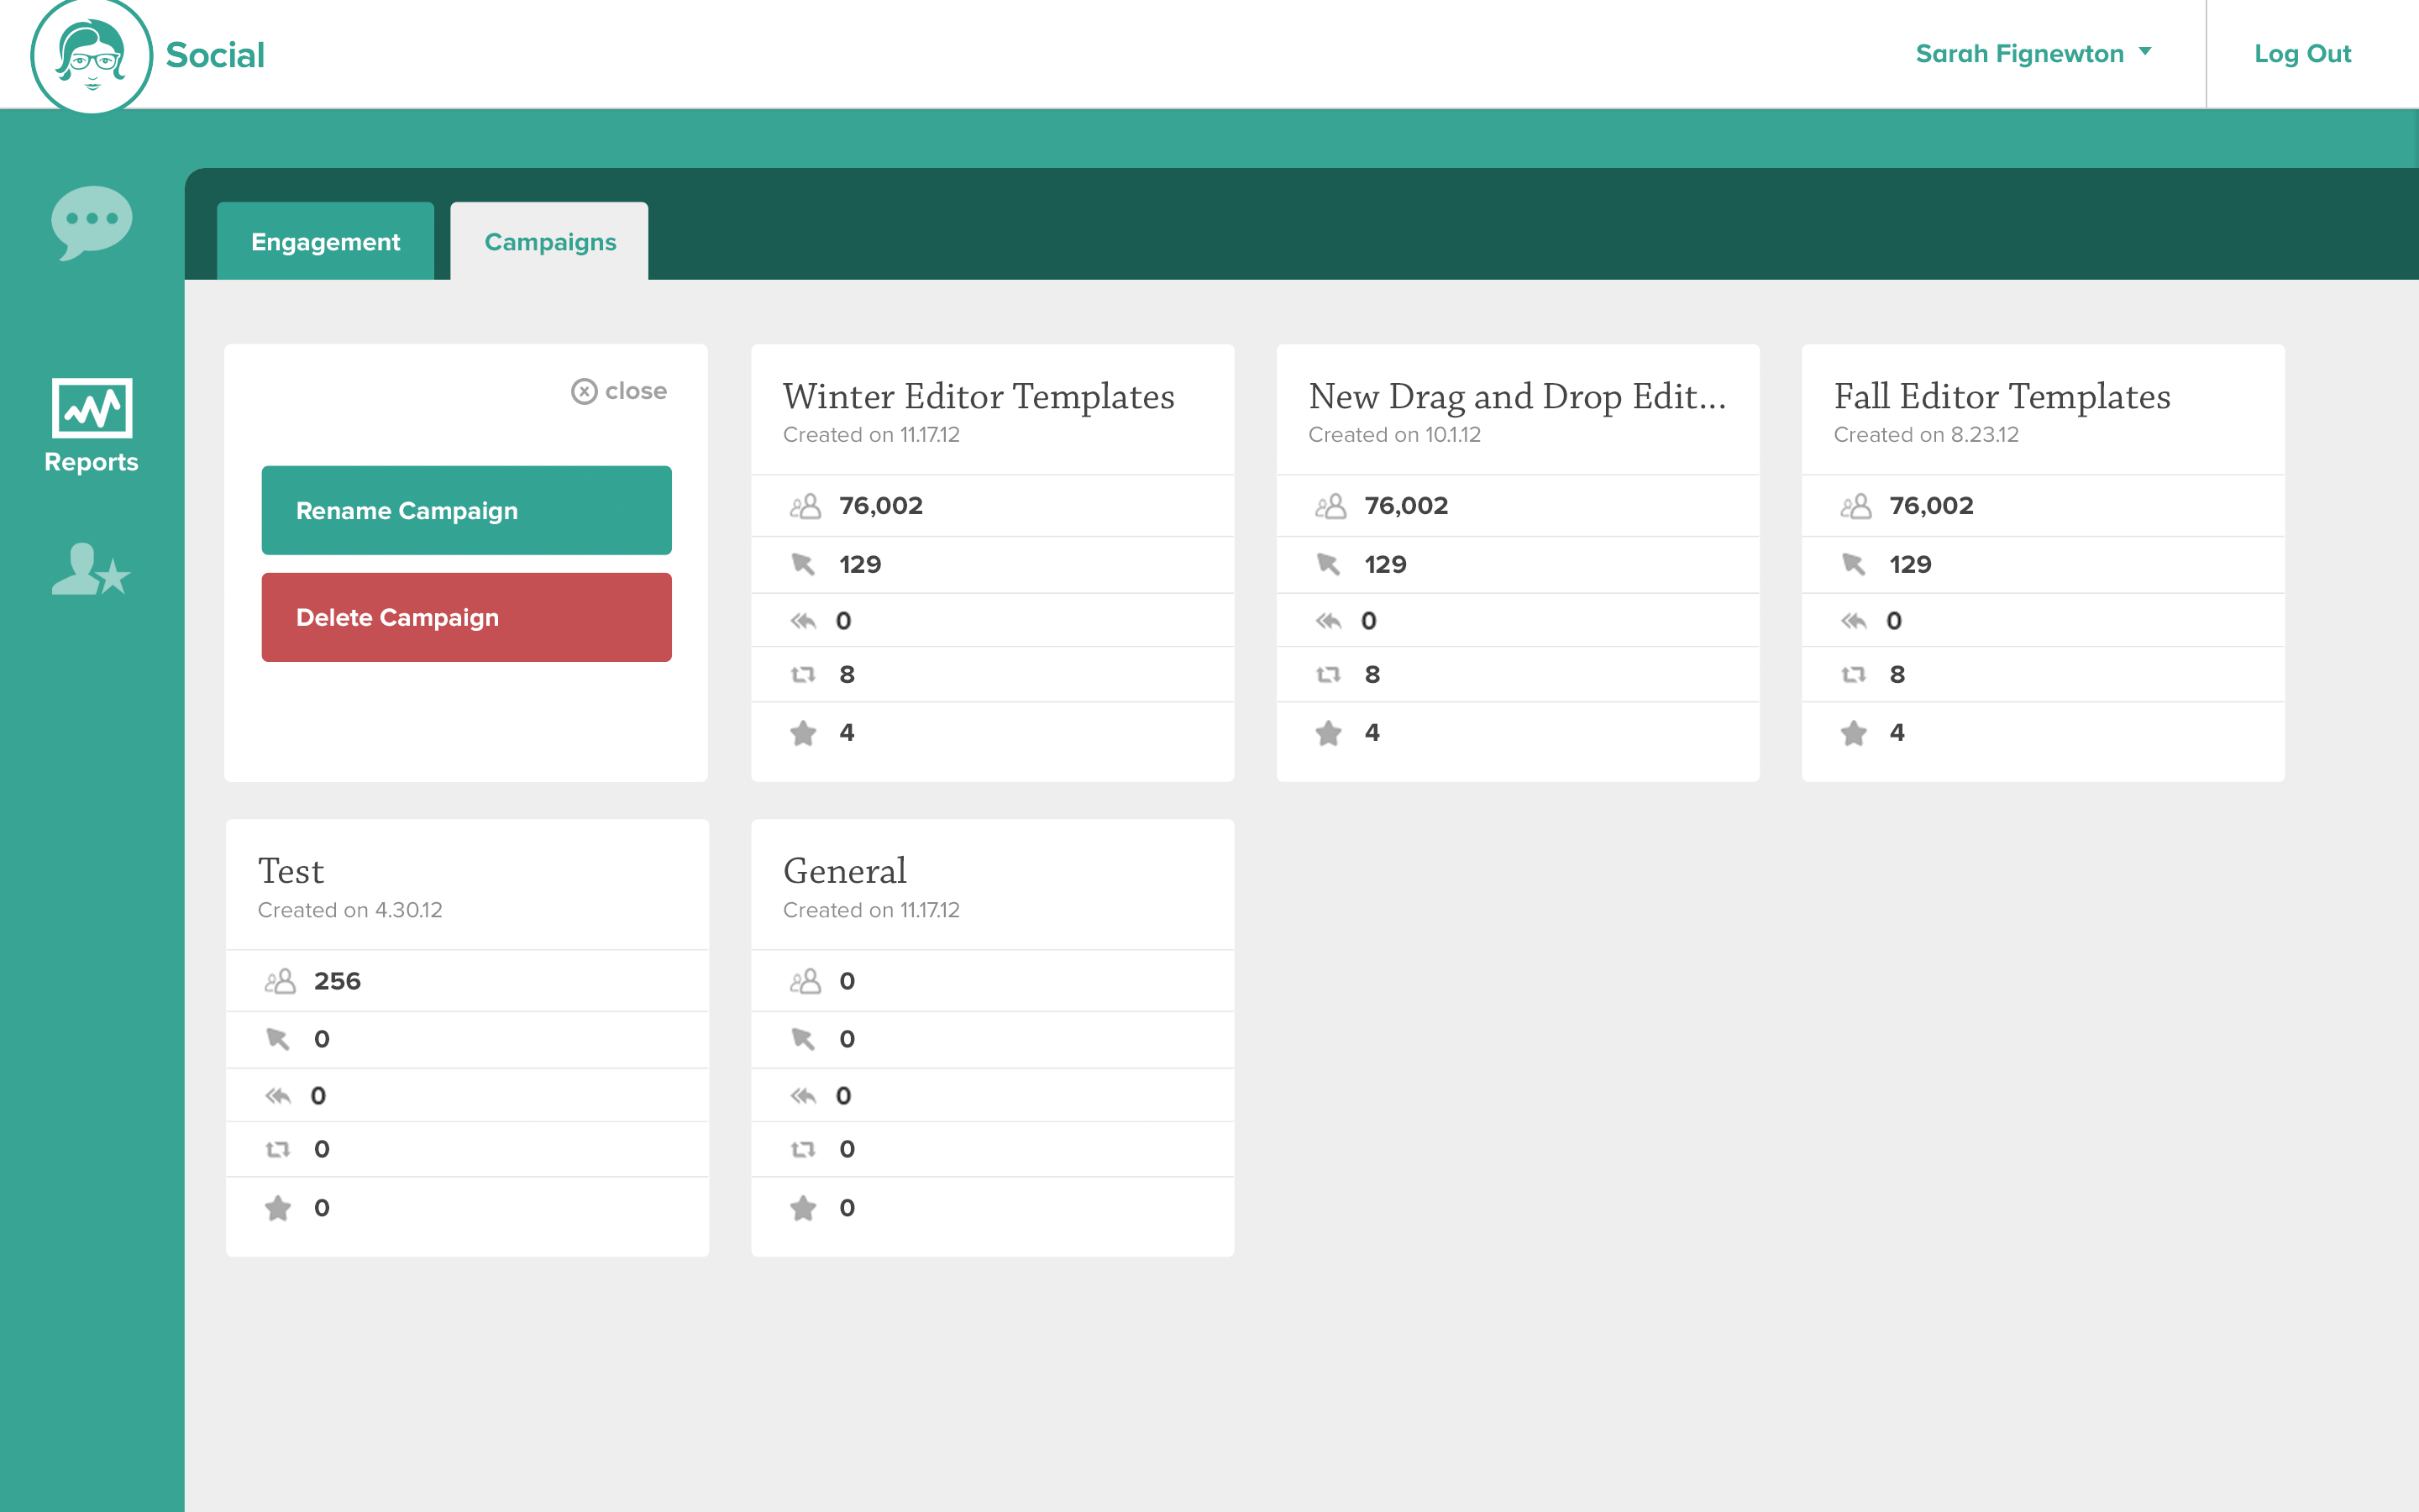
Task: Click the clicks cursor icon in Fall Editor Templates
Action: (x=1853, y=565)
